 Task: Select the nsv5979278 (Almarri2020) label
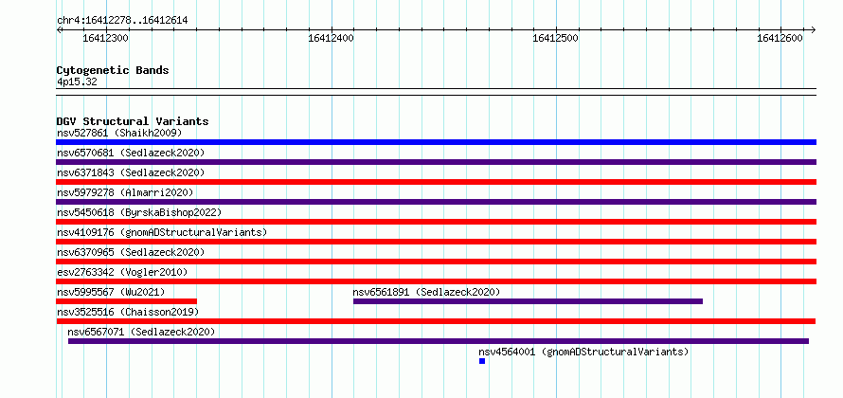[x=125, y=192]
